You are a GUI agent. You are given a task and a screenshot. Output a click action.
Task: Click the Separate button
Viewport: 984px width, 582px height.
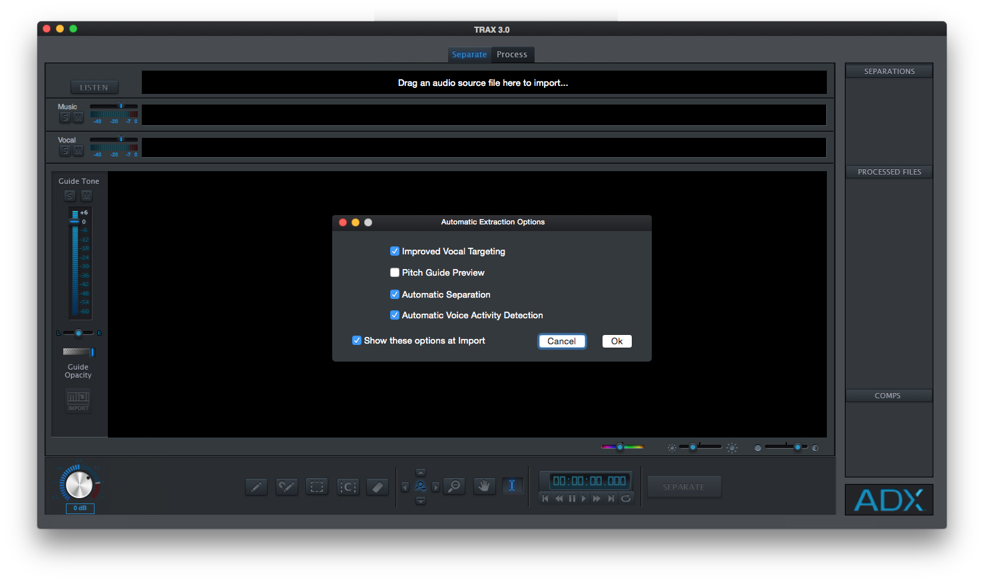point(684,487)
